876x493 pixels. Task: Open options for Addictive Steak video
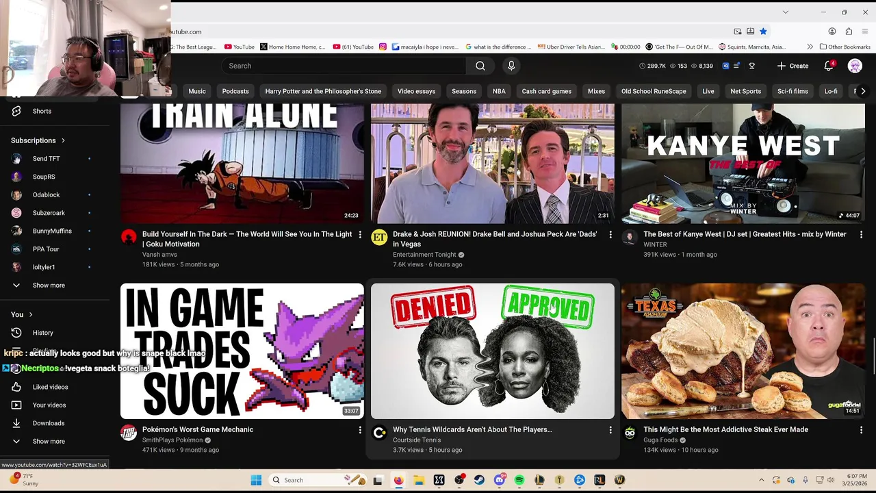pyautogui.click(x=861, y=430)
